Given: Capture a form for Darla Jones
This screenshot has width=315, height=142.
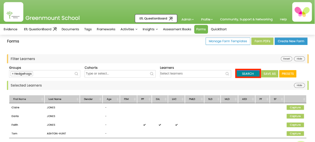Looking at the screenshot, I should click(295, 116).
